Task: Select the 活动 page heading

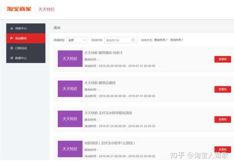Action: [57, 28]
